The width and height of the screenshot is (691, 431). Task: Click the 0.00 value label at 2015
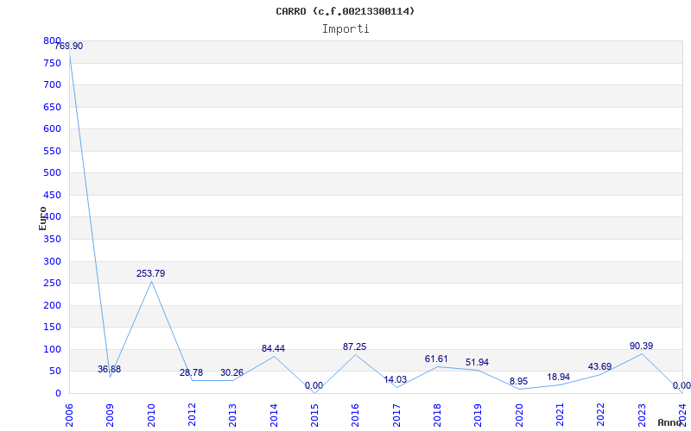(x=314, y=386)
